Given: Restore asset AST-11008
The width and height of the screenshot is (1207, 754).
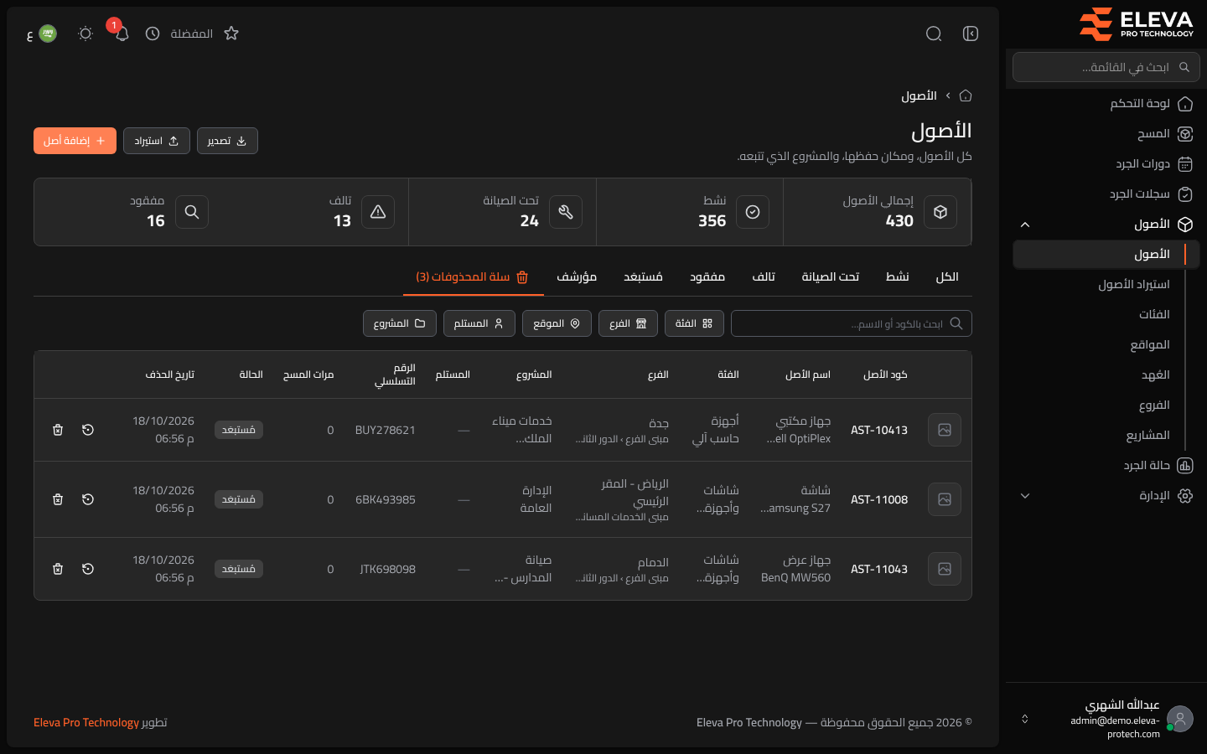Looking at the screenshot, I should [88, 499].
